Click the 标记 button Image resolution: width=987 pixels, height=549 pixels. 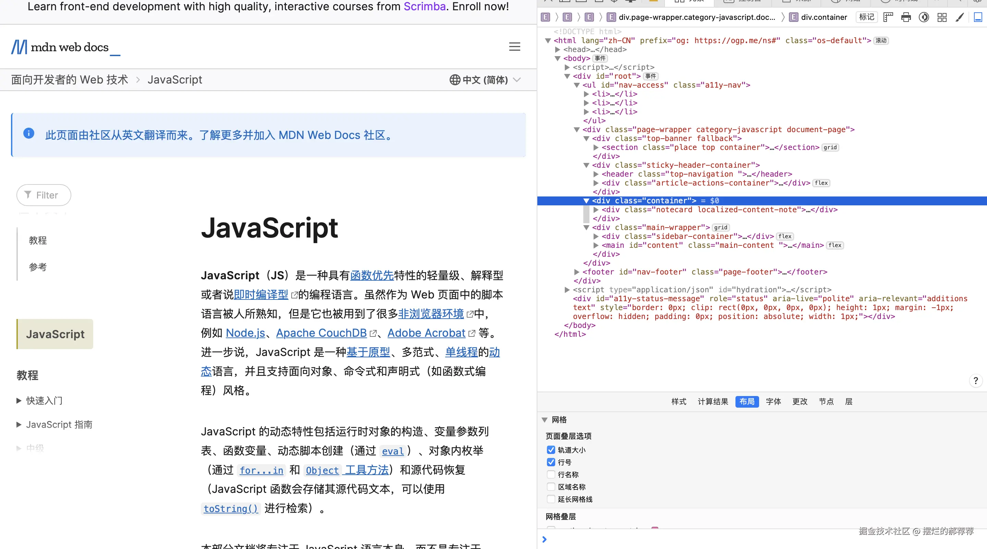[x=866, y=17]
